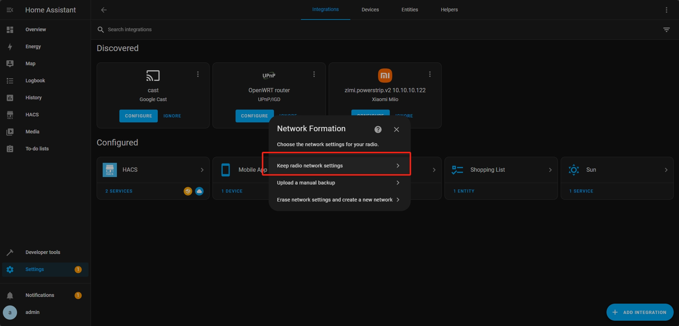Viewport: 679px width, 326px height.
Task: Open Developer tools in the sidebar
Action: point(43,252)
